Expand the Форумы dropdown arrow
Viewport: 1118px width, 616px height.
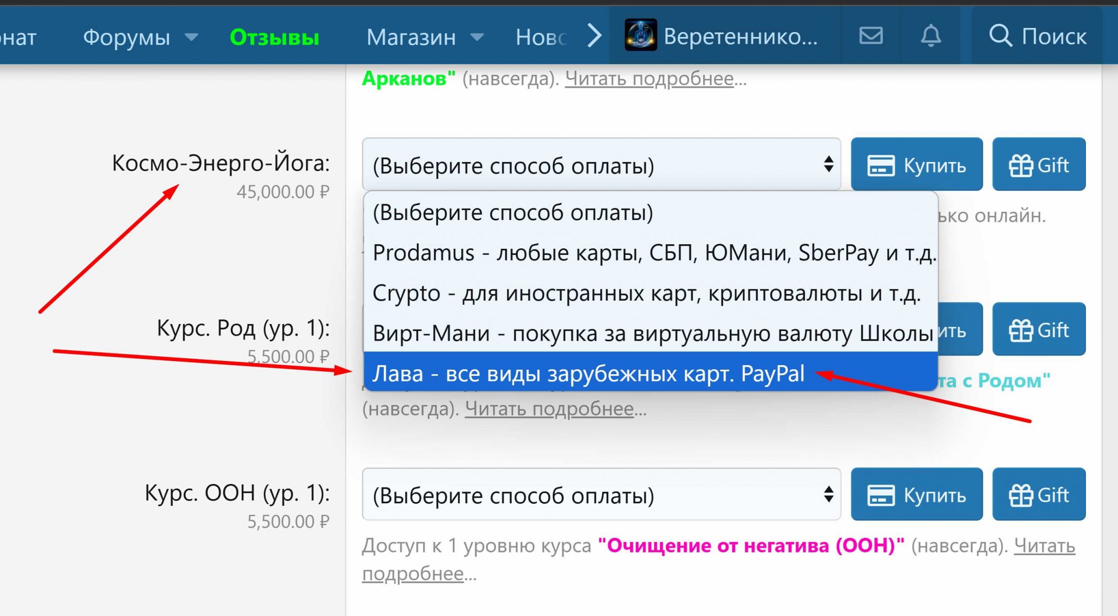tap(191, 37)
